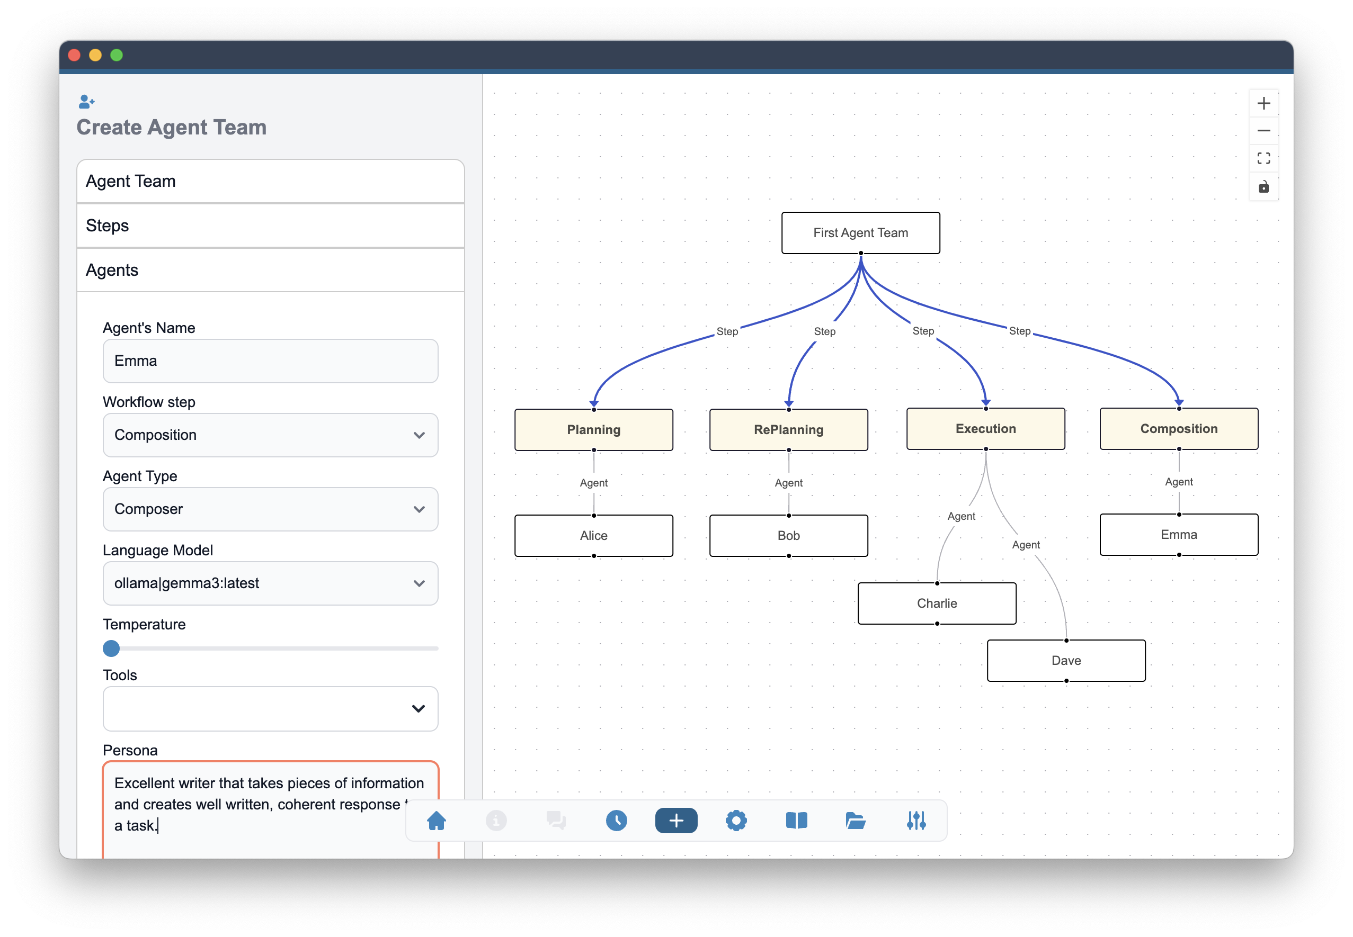Viewport: 1353px width, 937px height.
Task: Toggle the canvas lock interactivity button
Action: pyautogui.click(x=1263, y=187)
